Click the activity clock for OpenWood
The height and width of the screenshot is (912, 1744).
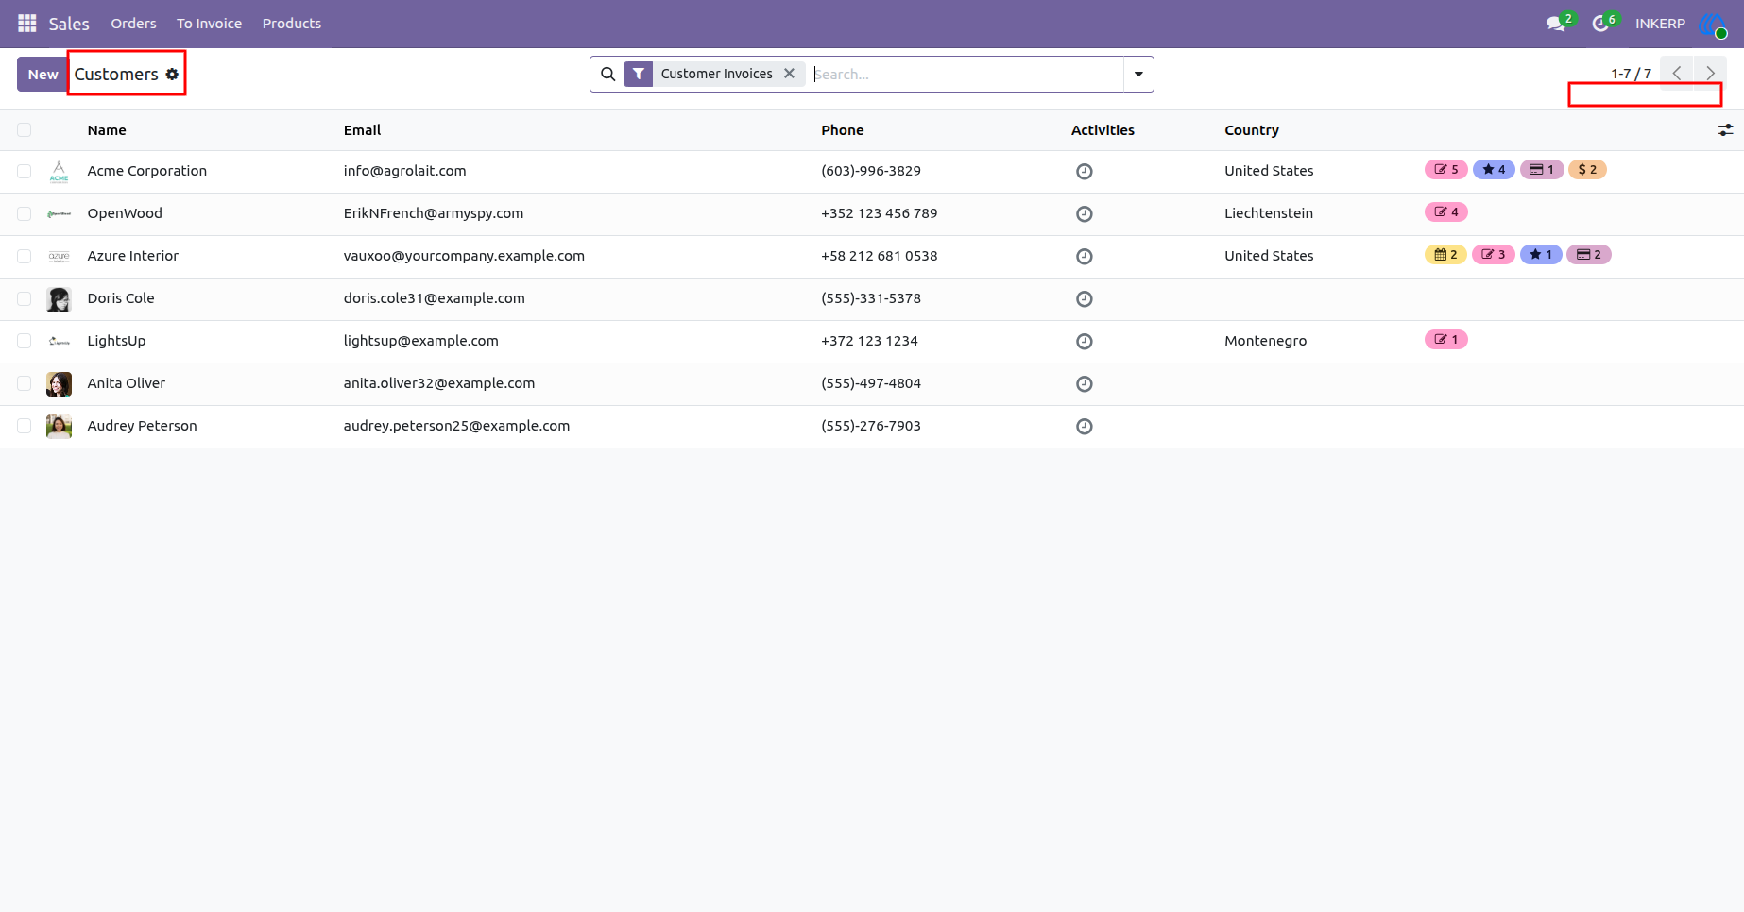point(1085,213)
